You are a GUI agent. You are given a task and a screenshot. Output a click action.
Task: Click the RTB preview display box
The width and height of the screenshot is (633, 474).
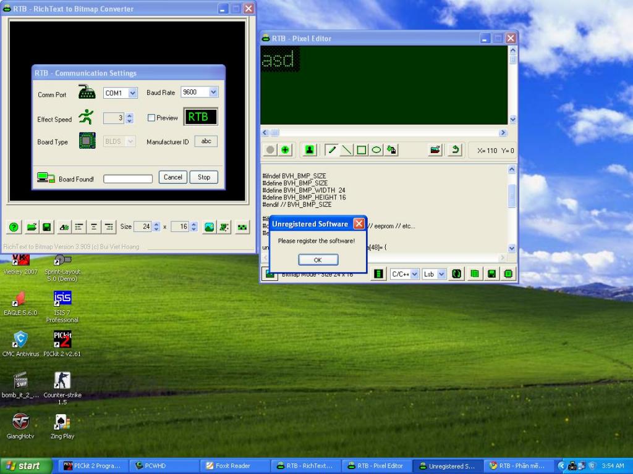pos(201,117)
